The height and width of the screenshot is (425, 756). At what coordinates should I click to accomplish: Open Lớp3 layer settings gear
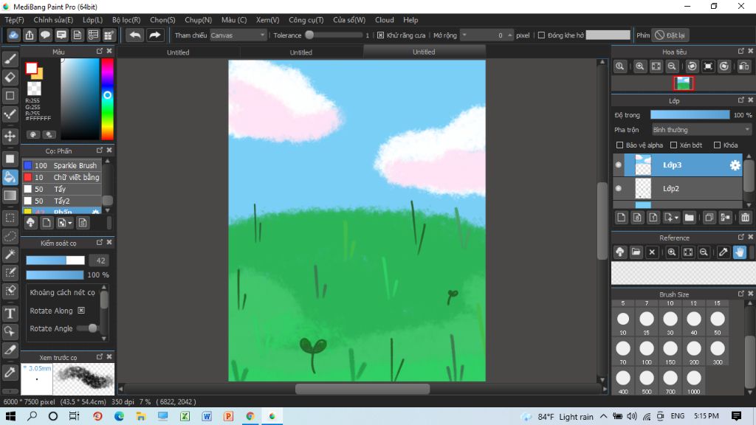735,165
